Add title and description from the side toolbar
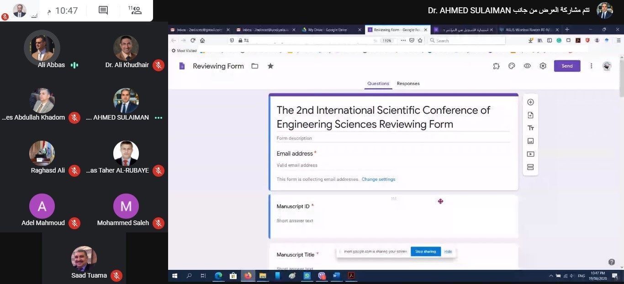The width and height of the screenshot is (624, 284). click(x=530, y=128)
